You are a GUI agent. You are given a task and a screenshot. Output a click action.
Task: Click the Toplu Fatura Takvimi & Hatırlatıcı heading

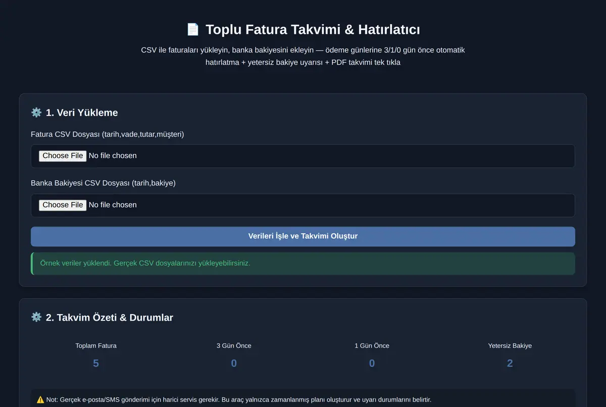coord(313,29)
